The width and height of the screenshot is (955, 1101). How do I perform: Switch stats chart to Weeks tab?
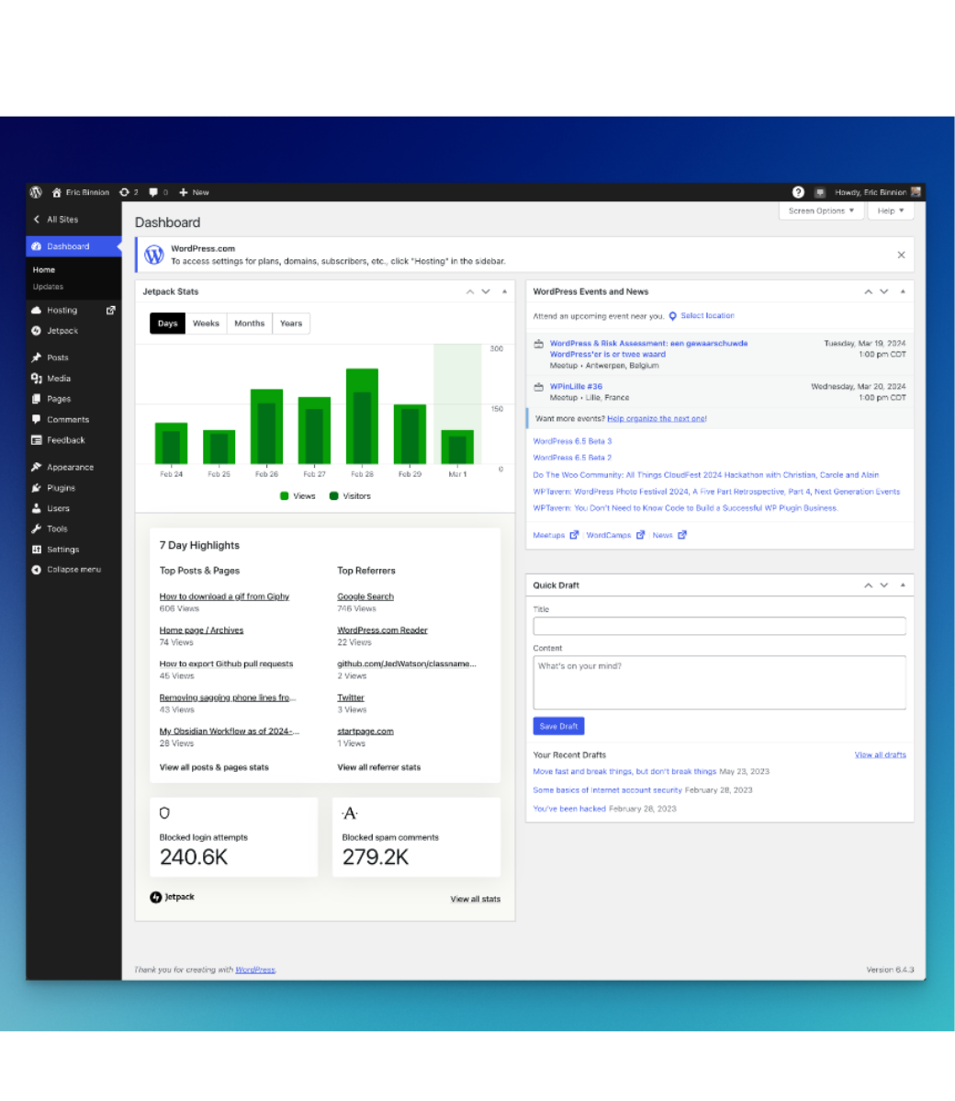(206, 323)
